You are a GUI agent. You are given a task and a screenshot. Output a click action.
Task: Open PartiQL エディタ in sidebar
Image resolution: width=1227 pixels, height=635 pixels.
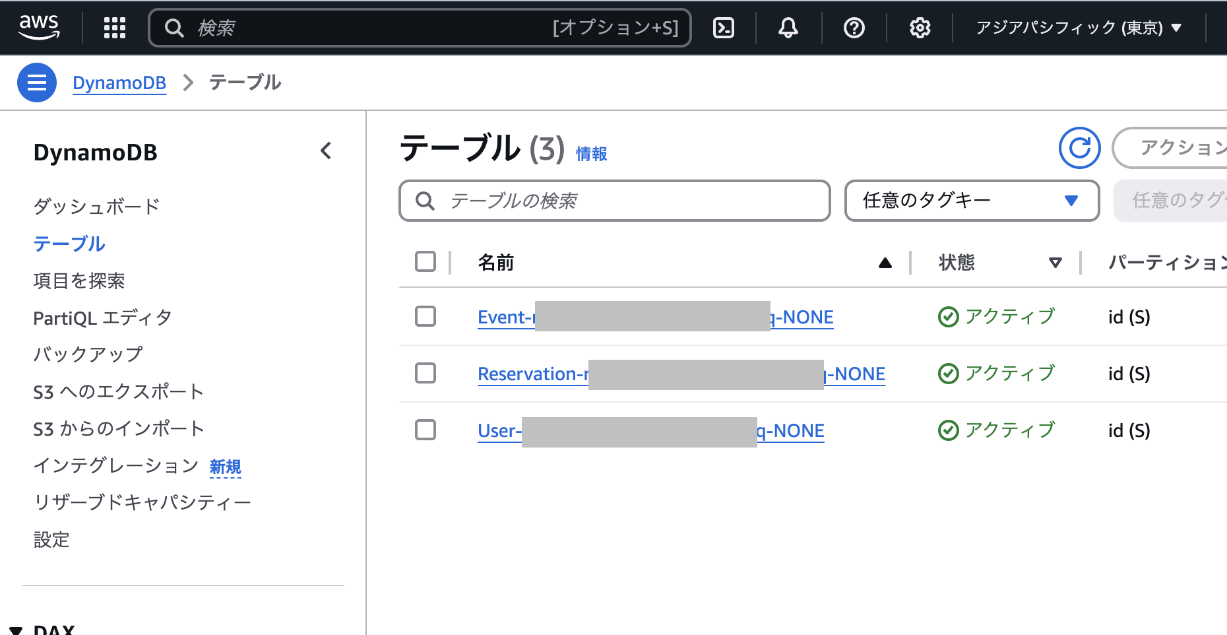point(102,317)
